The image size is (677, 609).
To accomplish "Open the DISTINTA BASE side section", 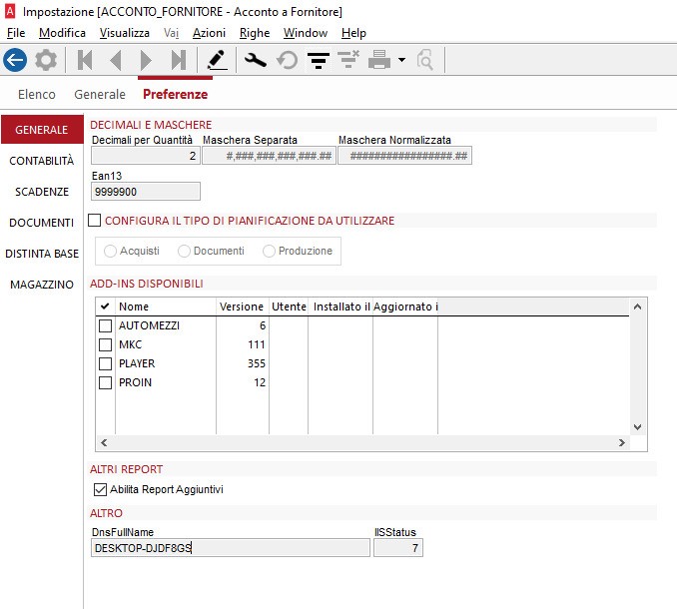I will (x=42, y=254).
